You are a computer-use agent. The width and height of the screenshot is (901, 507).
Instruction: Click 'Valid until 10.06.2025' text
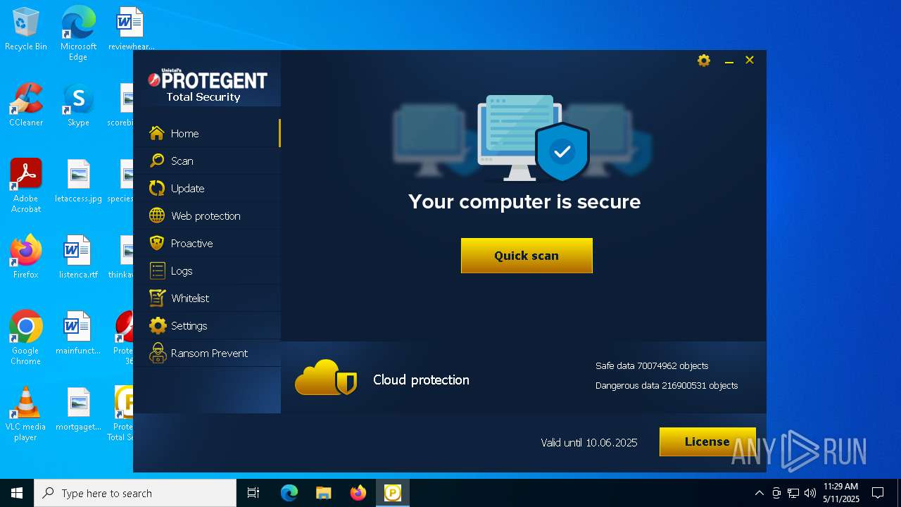589,442
